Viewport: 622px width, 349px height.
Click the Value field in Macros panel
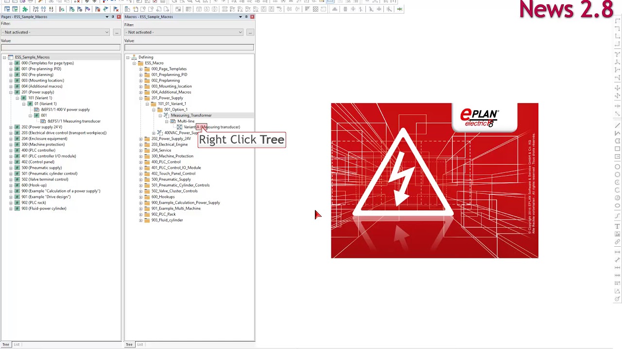coord(189,48)
